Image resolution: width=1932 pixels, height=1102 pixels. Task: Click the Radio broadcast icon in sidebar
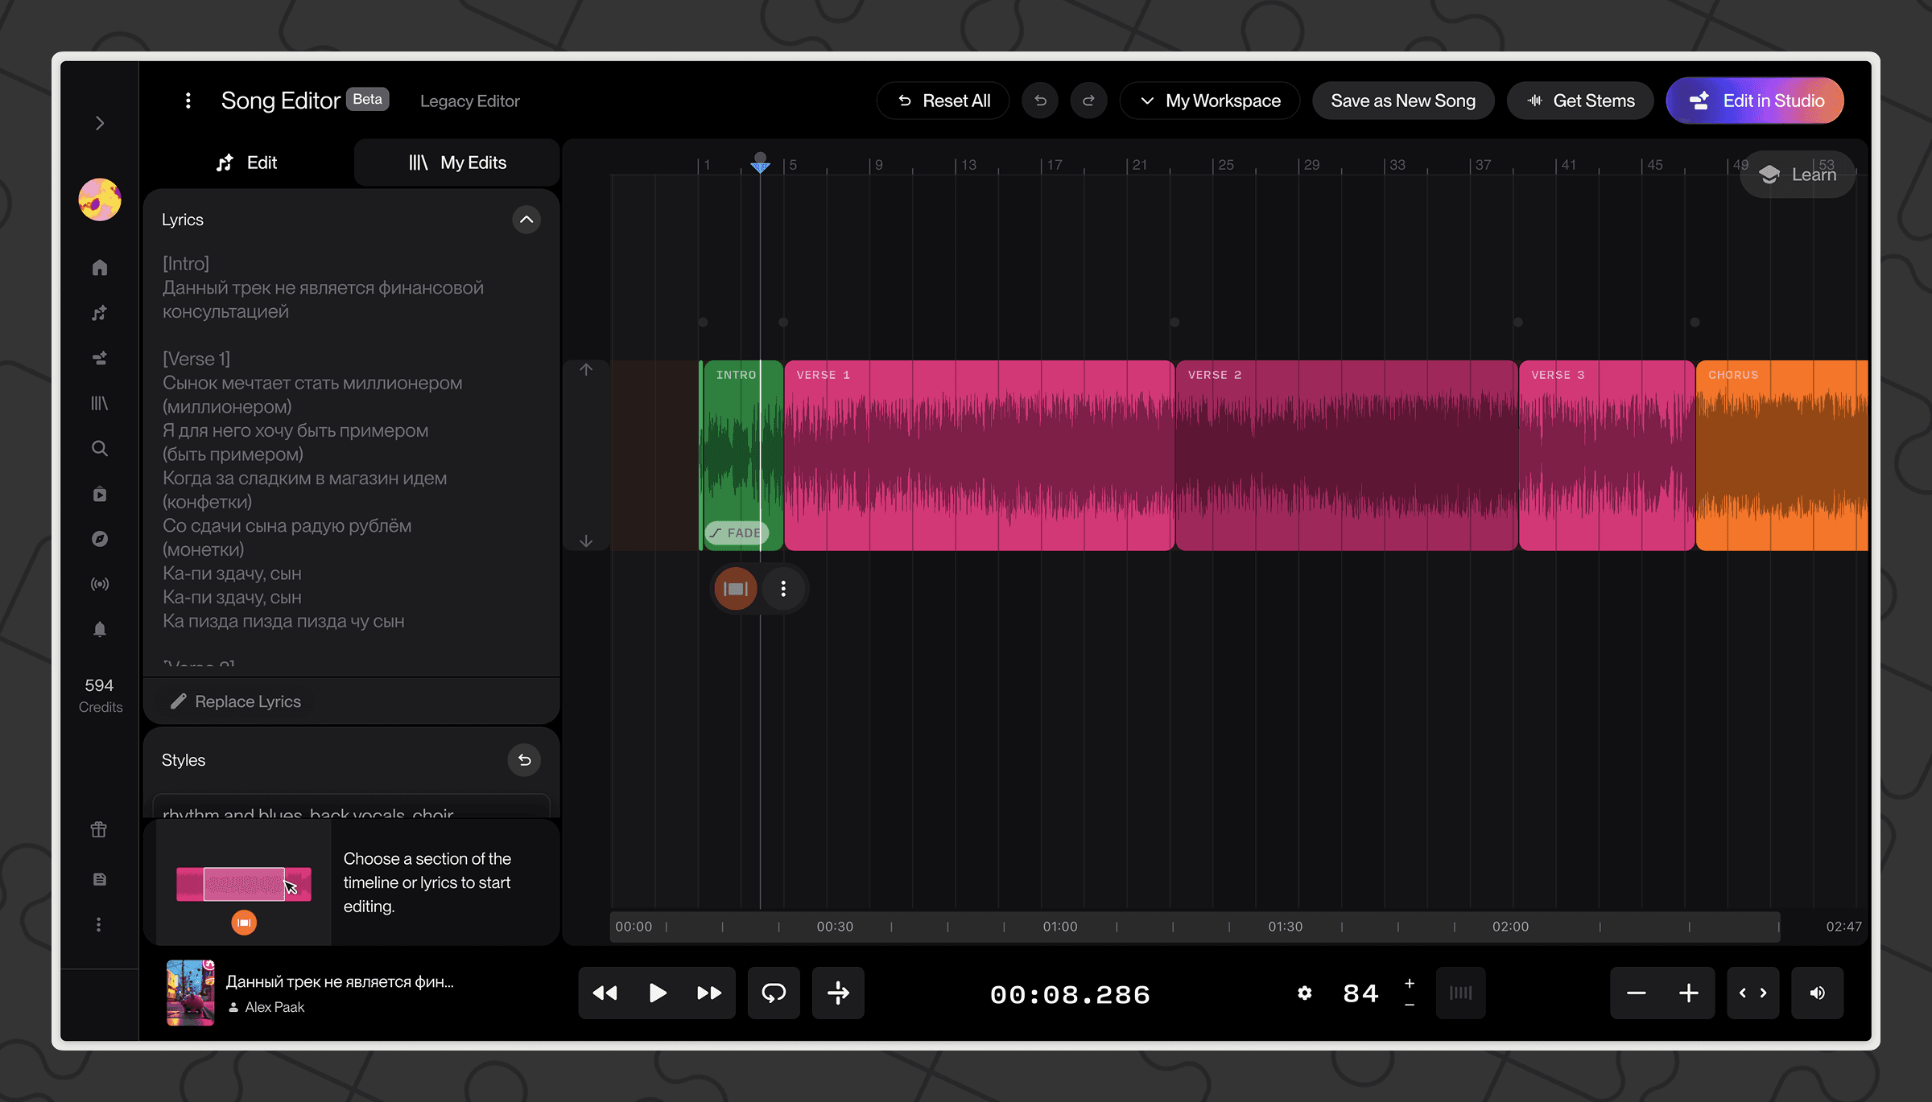[x=100, y=583]
